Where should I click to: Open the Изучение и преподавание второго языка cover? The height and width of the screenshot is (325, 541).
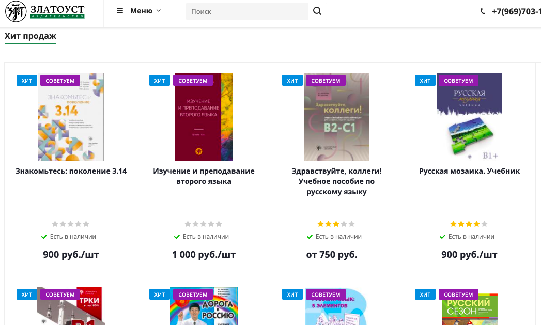[x=204, y=117]
